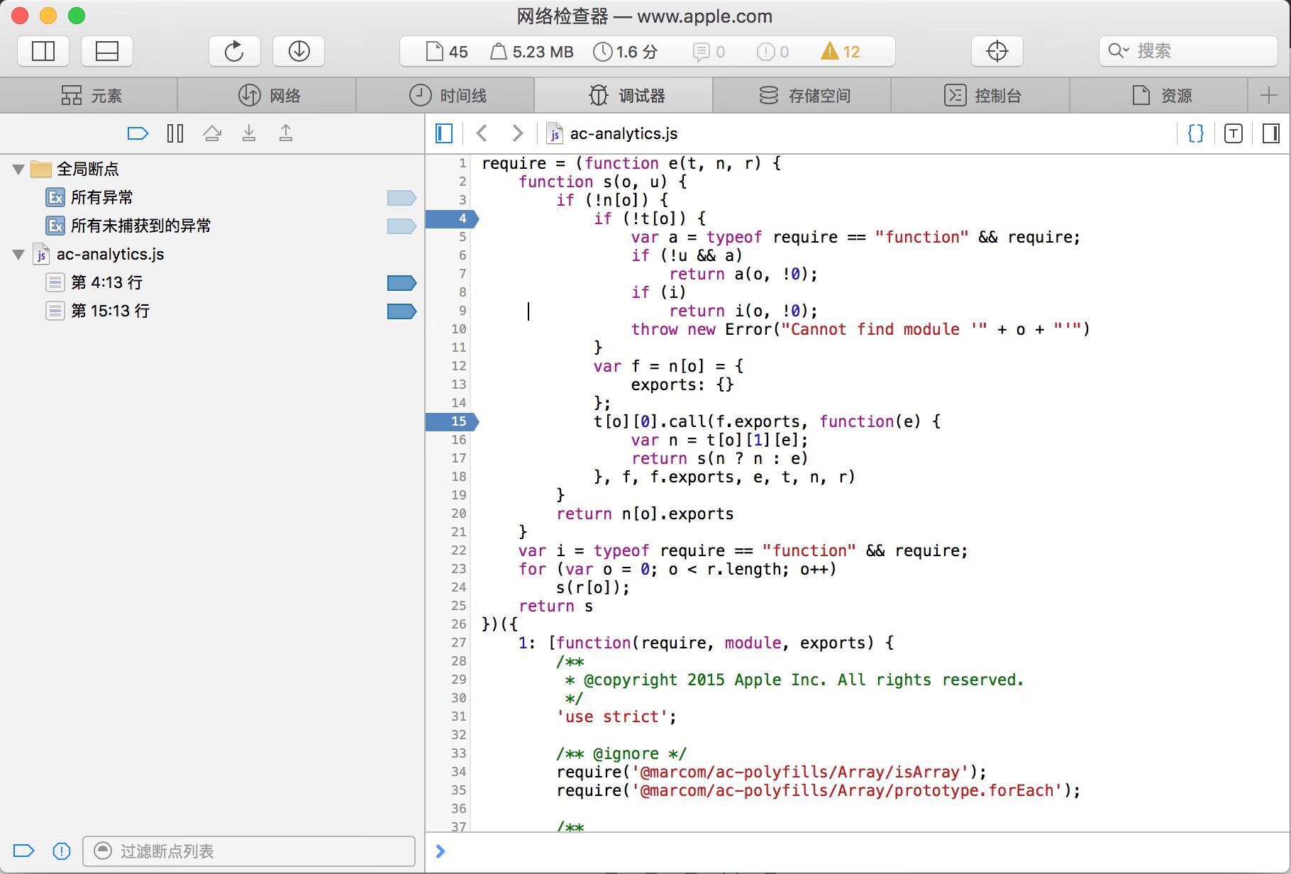Toggle the 第 15:13 行 breakpoint marker

401,311
